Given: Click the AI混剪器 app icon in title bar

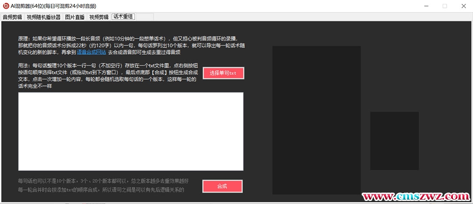Looking at the screenshot, I should point(6,6).
